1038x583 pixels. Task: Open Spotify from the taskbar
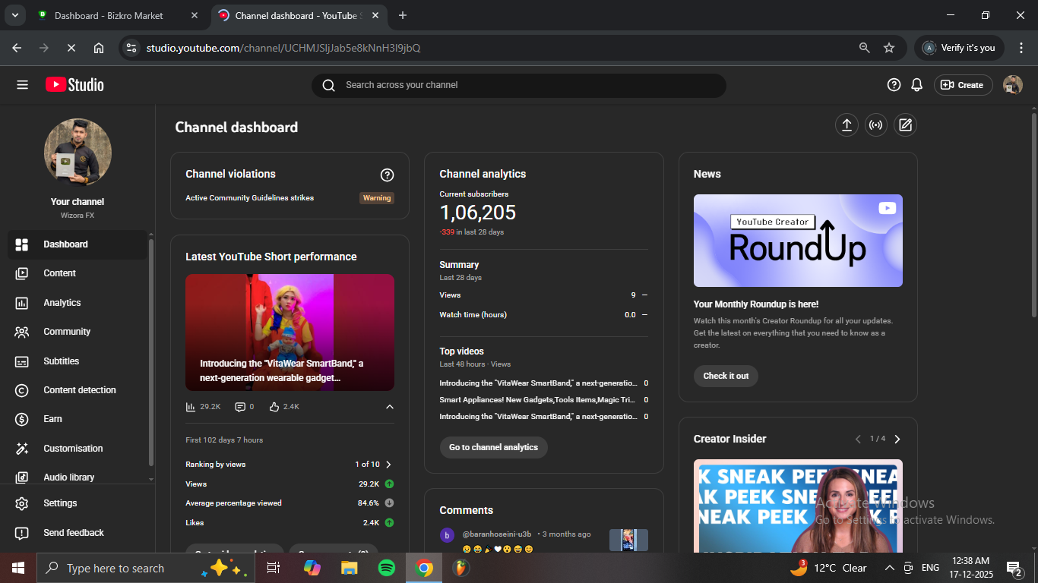386,568
